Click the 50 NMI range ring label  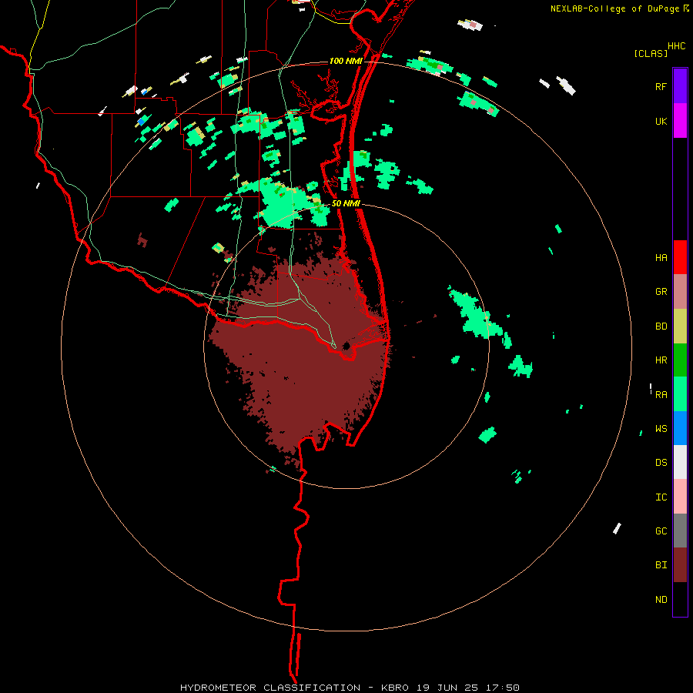pyautogui.click(x=346, y=203)
